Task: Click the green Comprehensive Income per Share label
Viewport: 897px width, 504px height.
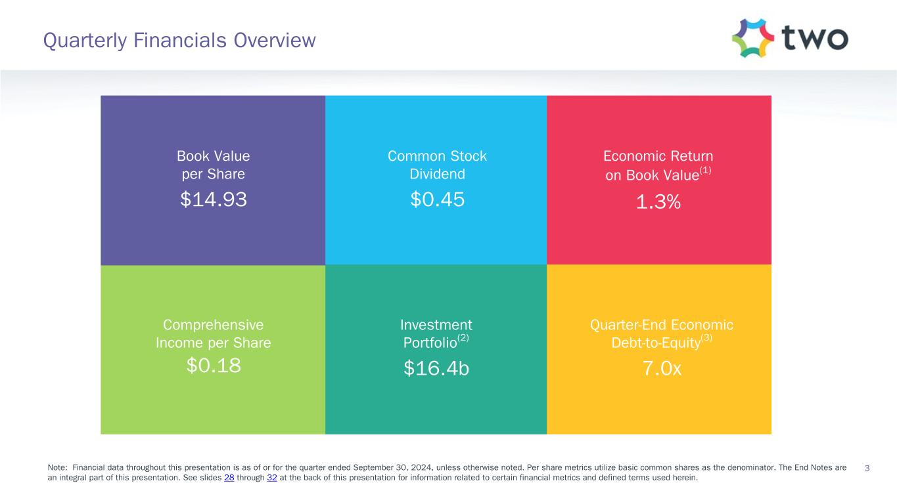Action: click(213, 333)
